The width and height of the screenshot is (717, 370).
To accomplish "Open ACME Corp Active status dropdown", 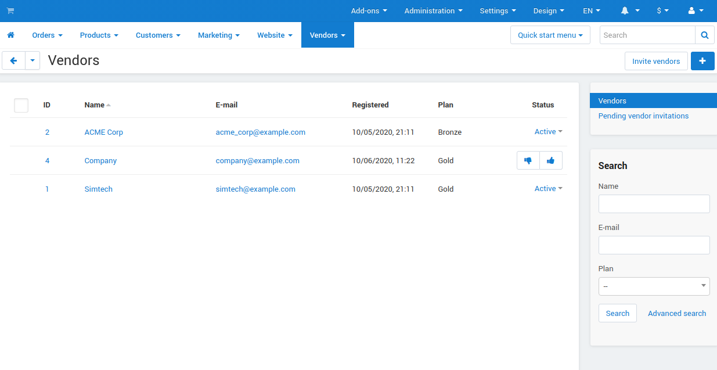I will point(549,132).
